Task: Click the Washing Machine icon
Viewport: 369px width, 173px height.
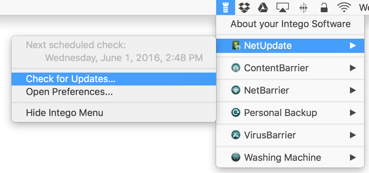Action: [236, 157]
